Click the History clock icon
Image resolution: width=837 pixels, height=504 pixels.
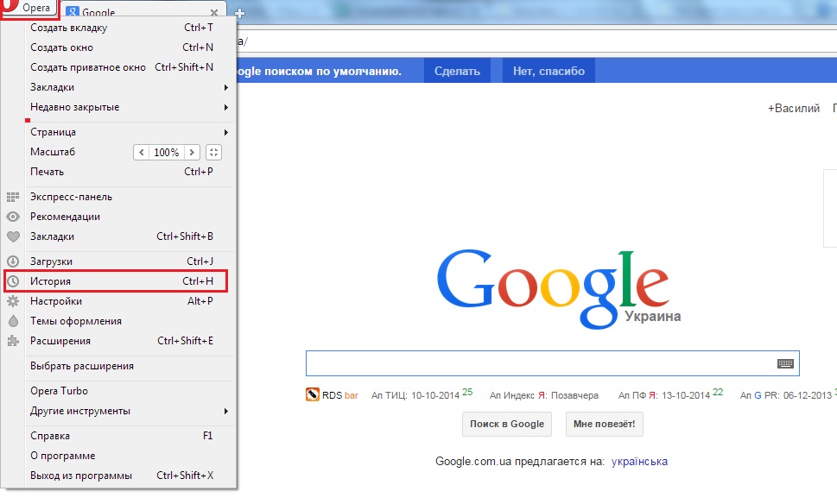point(13,281)
